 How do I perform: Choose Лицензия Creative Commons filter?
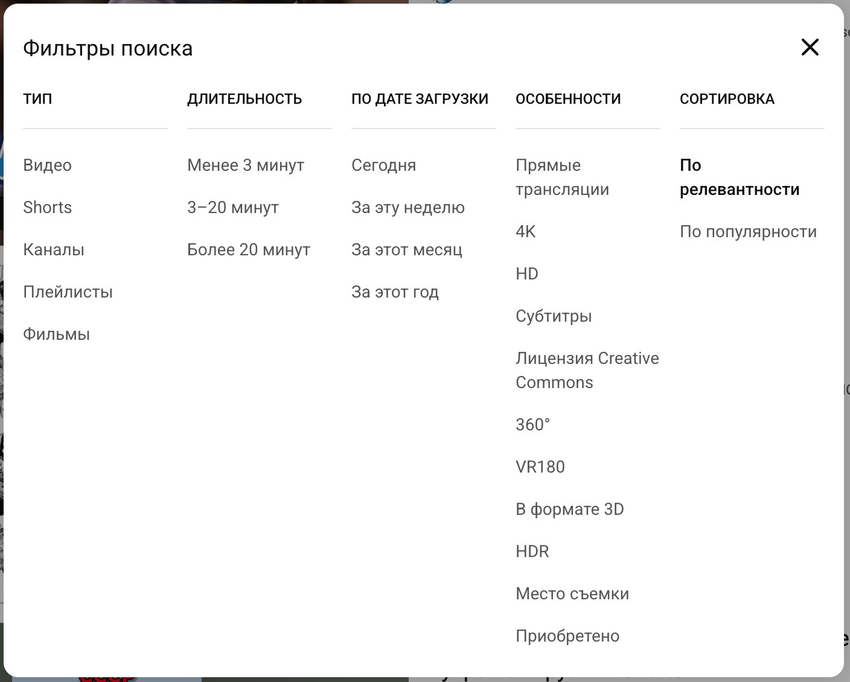[586, 371]
